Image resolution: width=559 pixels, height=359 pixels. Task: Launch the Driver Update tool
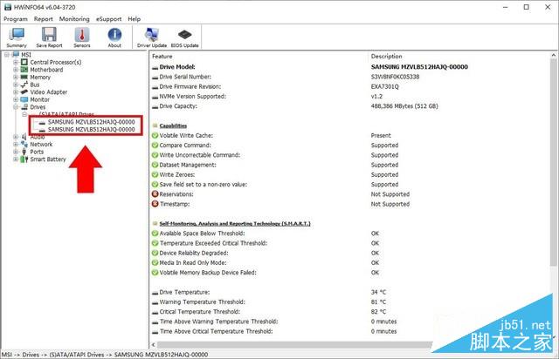click(x=152, y=37)
